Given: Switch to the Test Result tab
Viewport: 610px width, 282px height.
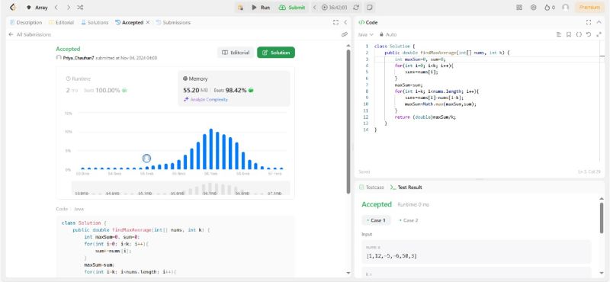Looking at the screenshot, I should (406, 187).
